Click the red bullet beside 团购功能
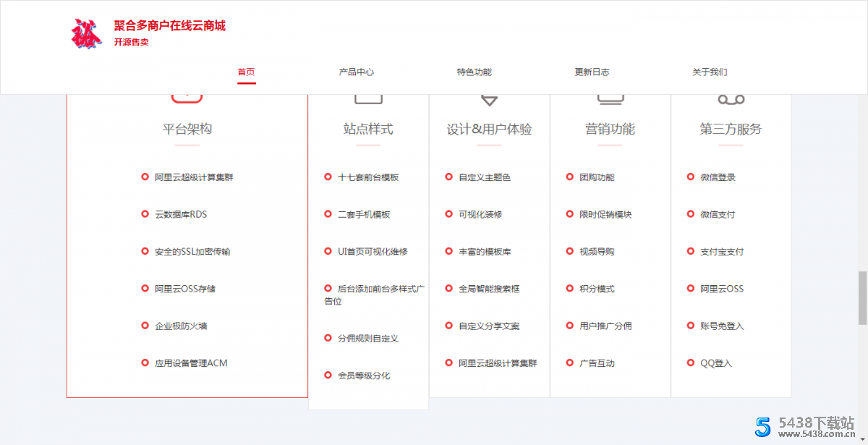The width and height of the screenshot is (868, 445). coord(570,177)
